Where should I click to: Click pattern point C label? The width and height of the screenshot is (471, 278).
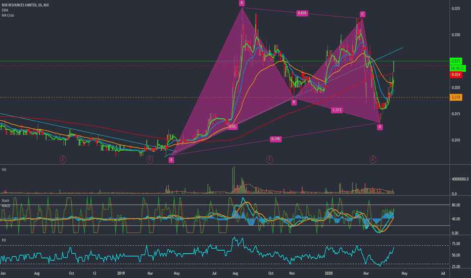click(362, 14)
